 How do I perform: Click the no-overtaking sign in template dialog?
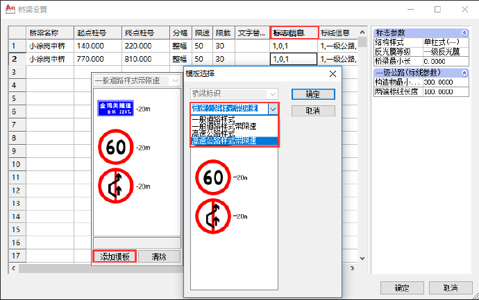click(x=213, y=215)
